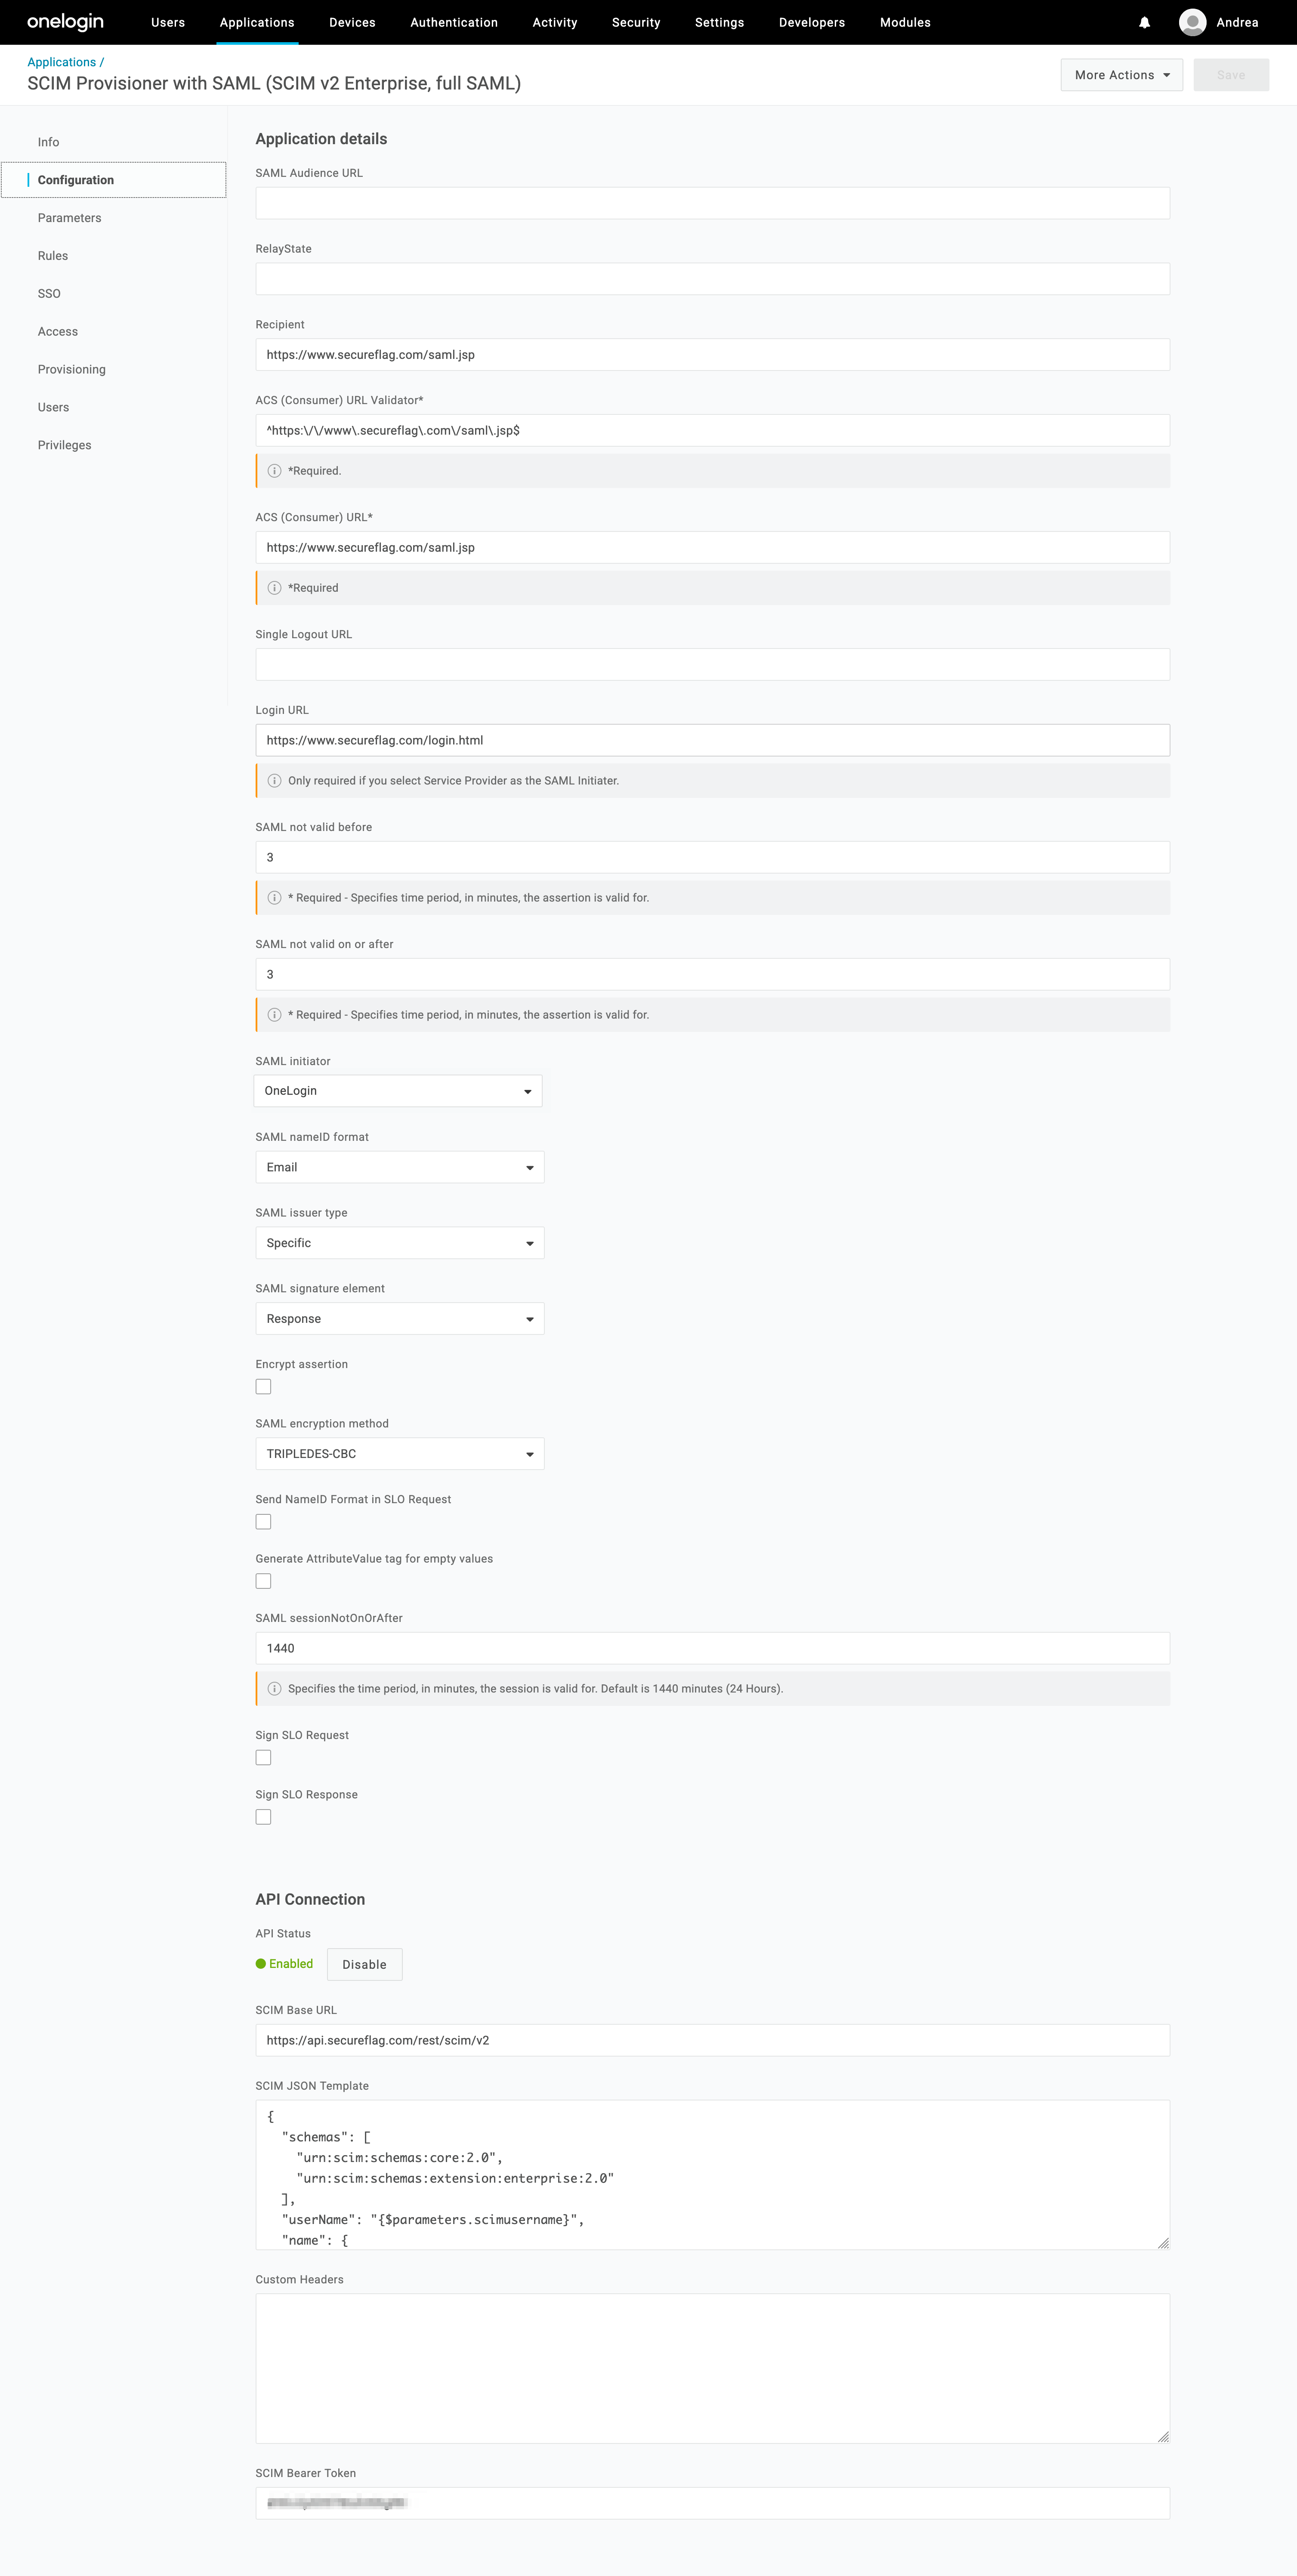Click the ACS (Consumer) URL field

pyautogui.click(x=713, y=548)
